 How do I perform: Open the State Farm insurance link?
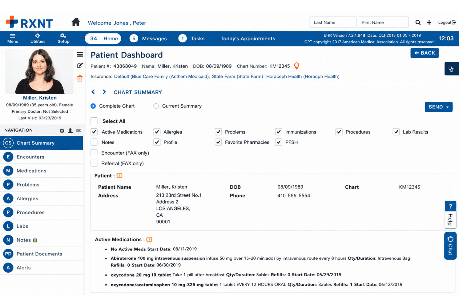click(x=237, y=76)
